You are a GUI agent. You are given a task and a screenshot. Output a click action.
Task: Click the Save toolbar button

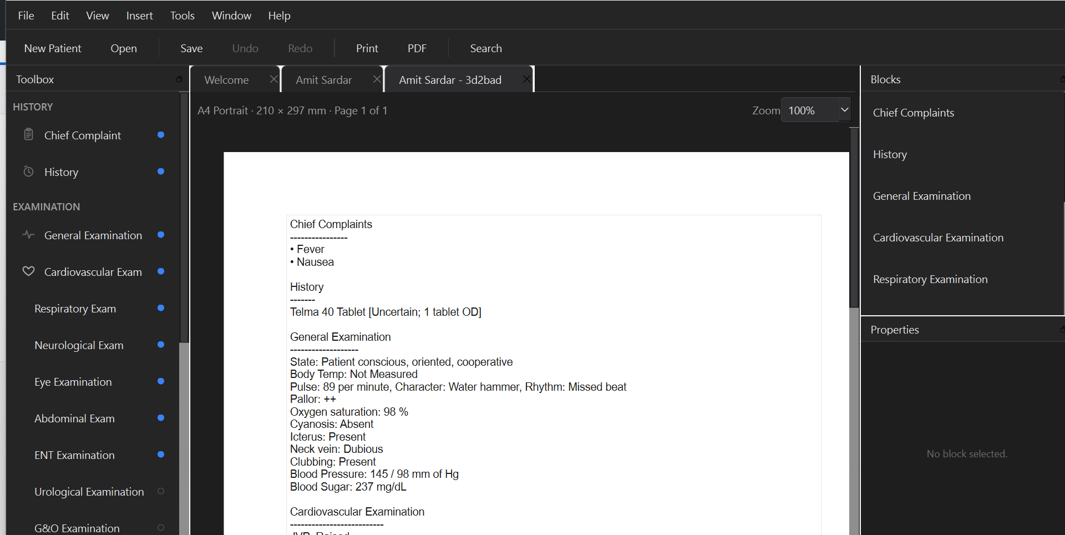click(x=191, y=48)
